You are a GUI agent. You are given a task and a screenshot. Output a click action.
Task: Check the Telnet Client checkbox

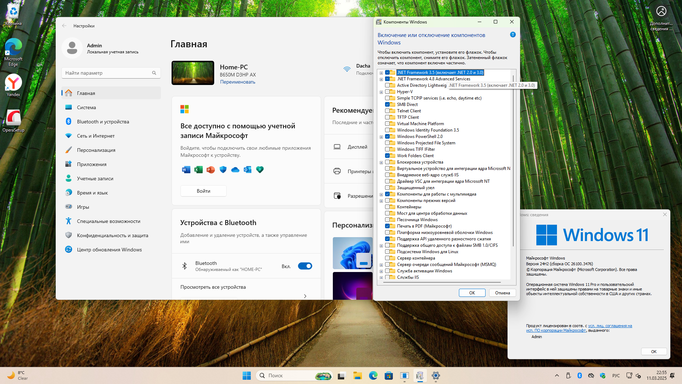coord(388,111)
